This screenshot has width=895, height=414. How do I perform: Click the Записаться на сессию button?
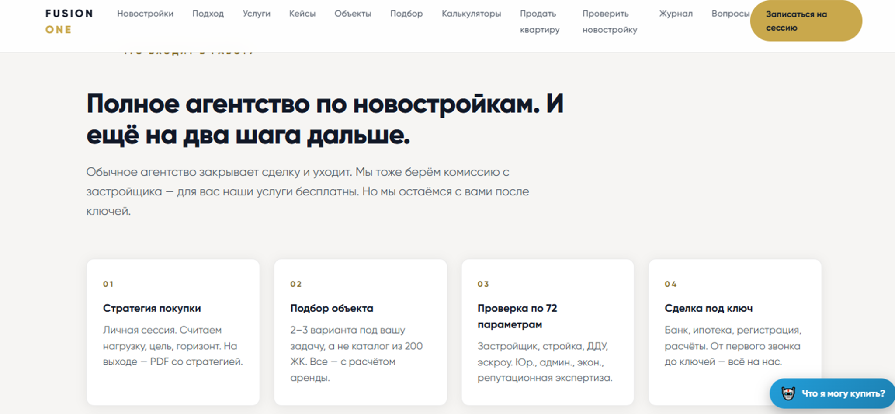coord(806,21)
